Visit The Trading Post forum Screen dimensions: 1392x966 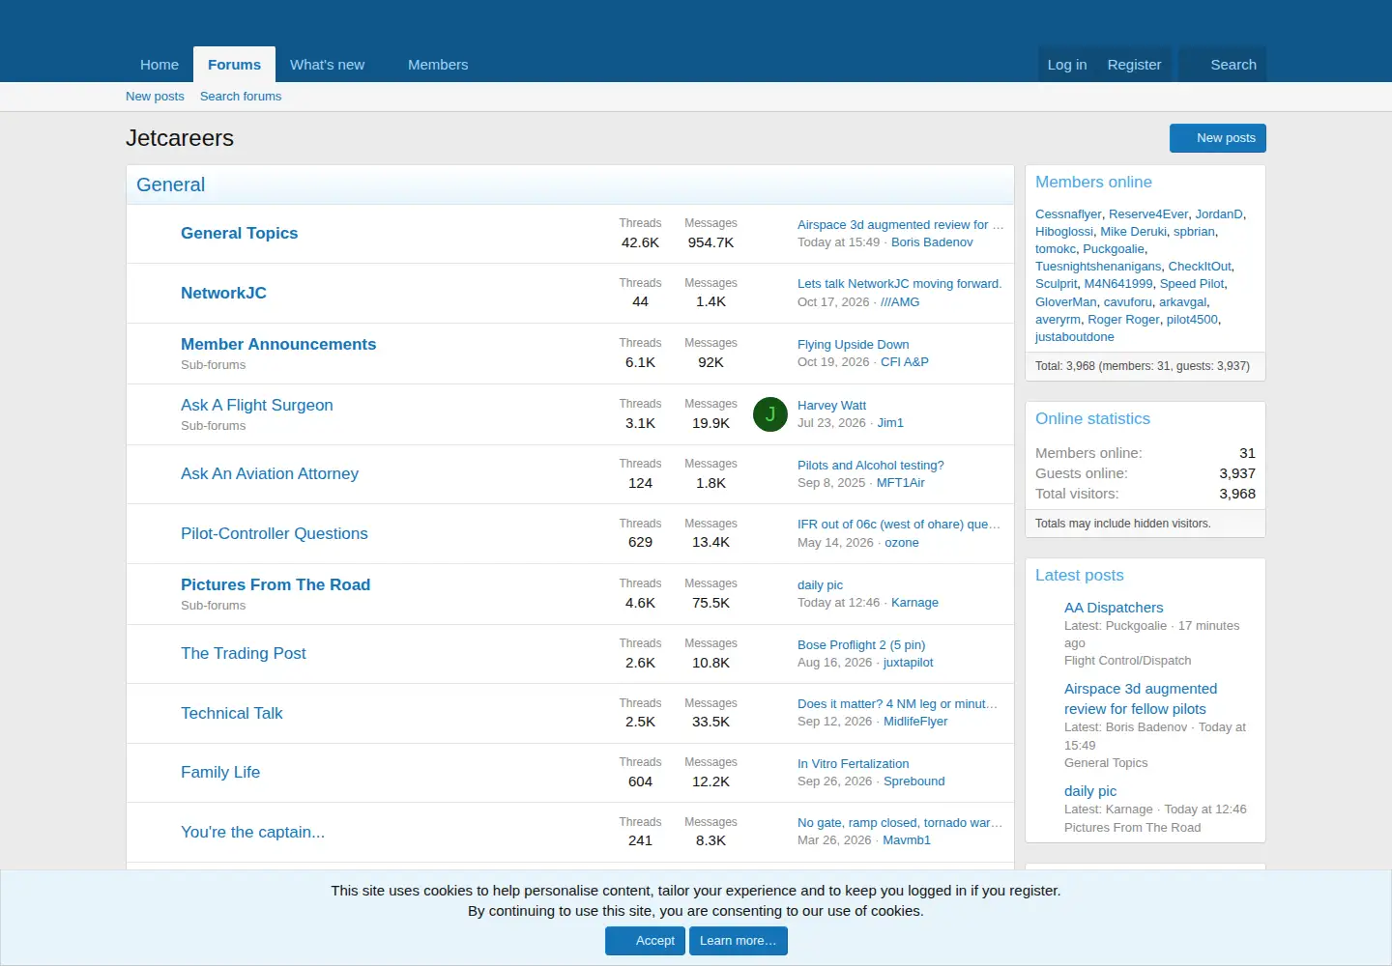click(x=244, y=653)
